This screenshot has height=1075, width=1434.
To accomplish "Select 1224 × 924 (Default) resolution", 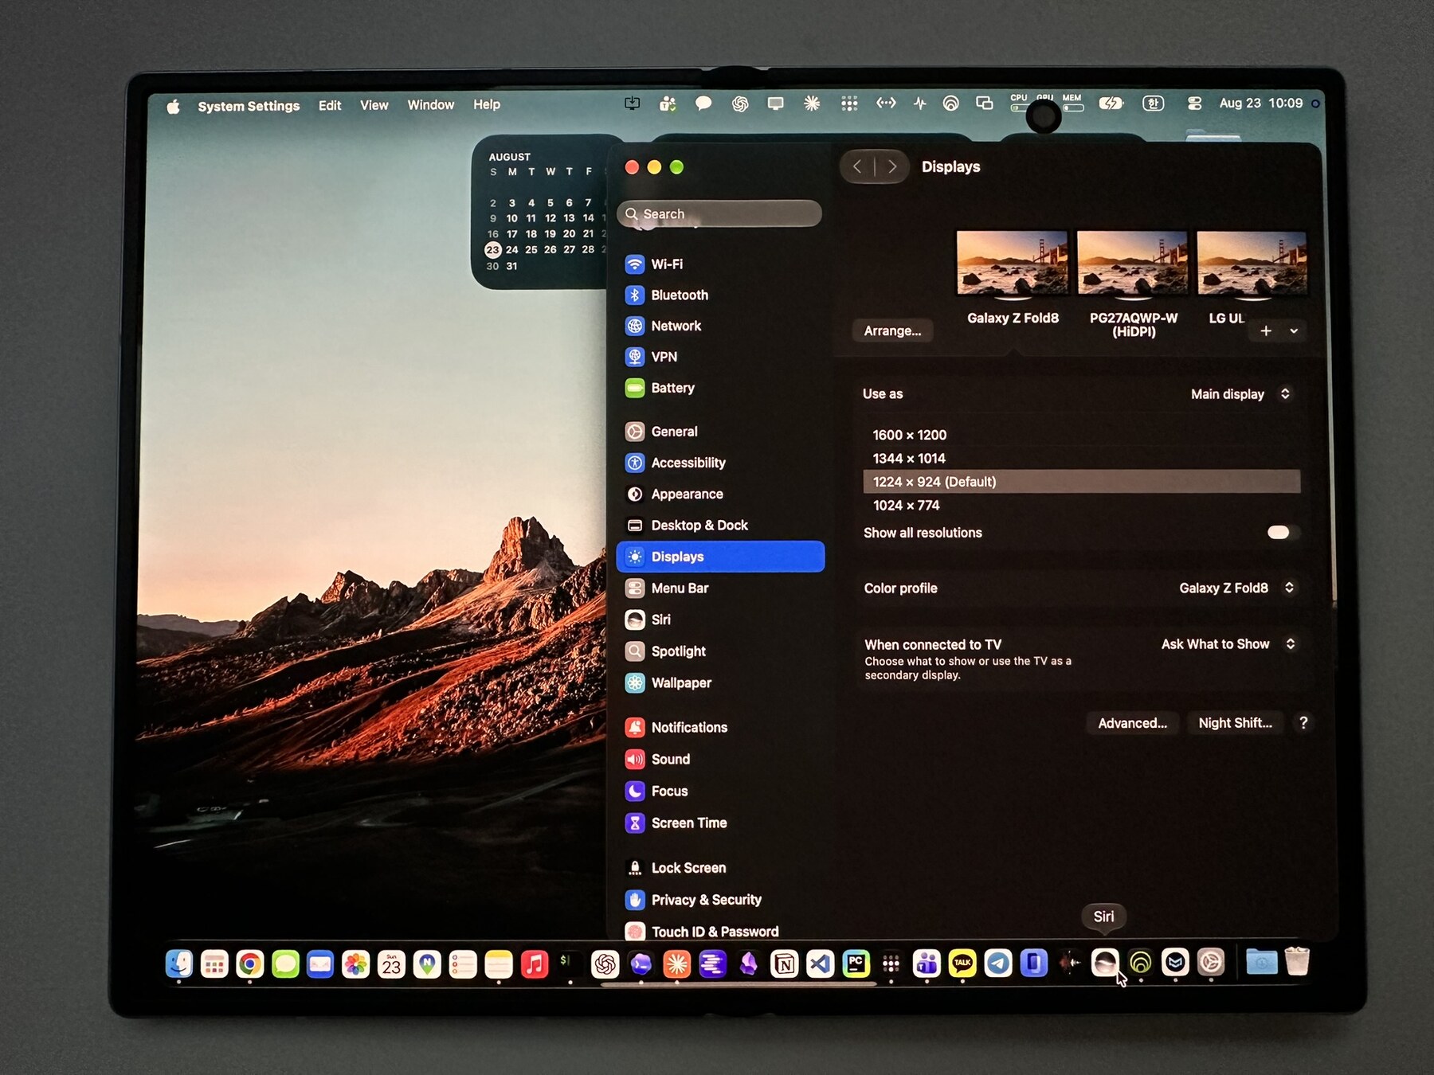I will click(1081, 482).
